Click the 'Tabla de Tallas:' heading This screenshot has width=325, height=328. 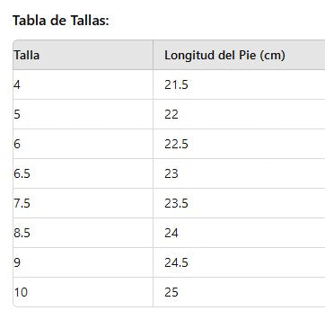tap(61, 21)
